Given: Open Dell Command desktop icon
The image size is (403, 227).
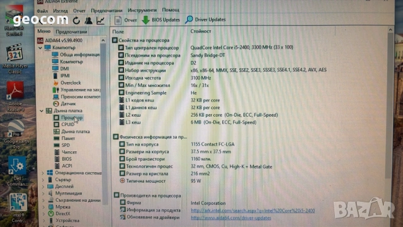Looking at the screenshot, I should (x=17, y=172).
